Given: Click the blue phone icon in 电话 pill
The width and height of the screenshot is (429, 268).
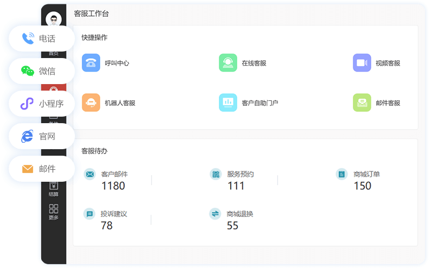Looking at the screenshot, I should 28,39.
